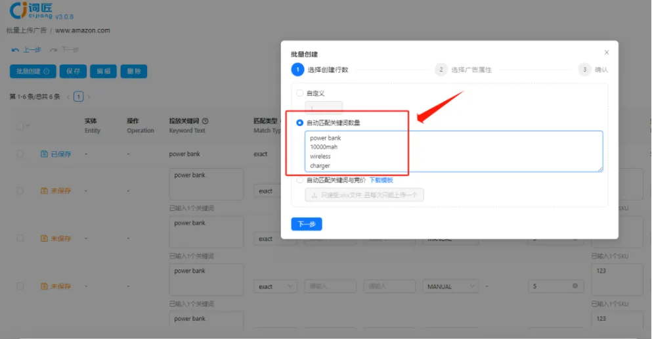Click the 'exact' match type cell in saved row
This screenshot has height=339, width=652.
(x=260, y=154)
